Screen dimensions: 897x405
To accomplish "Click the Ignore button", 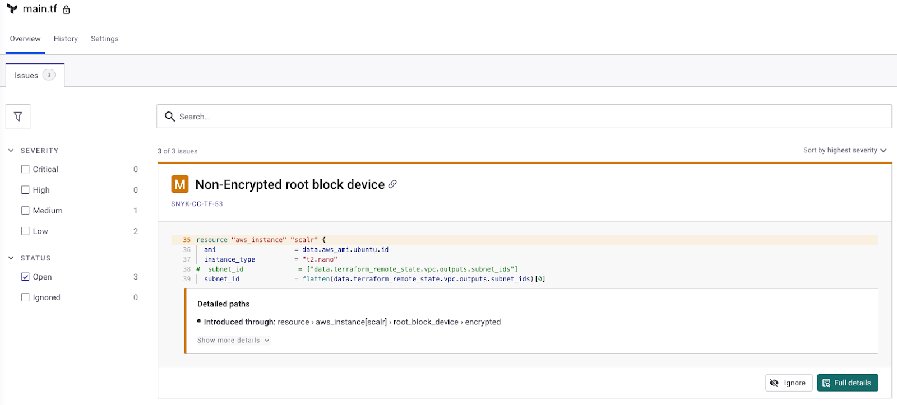I will click(789, 383).
